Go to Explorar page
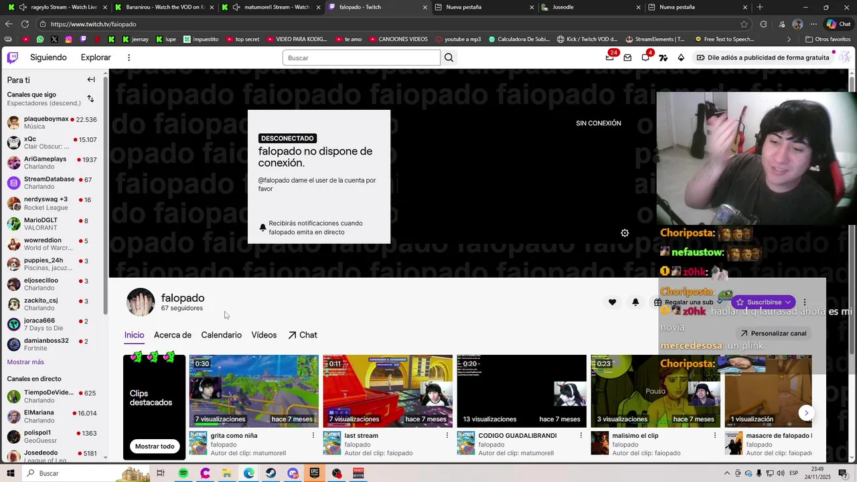The image size is (857, 482). 96,58
